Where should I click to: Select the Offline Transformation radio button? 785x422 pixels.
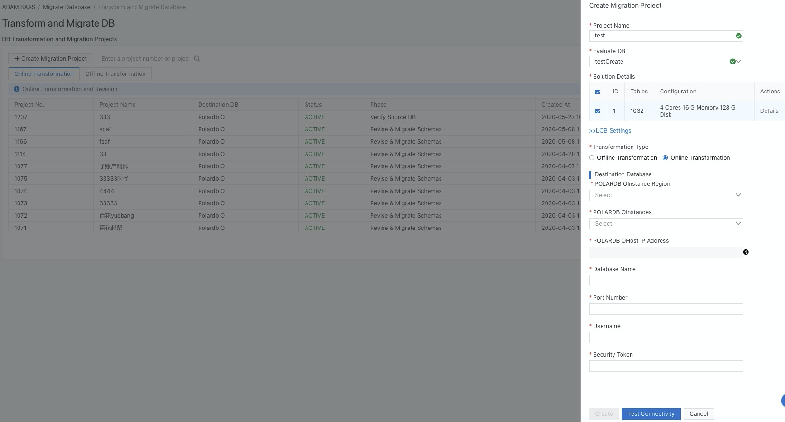(592, 158)
